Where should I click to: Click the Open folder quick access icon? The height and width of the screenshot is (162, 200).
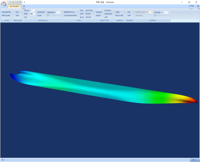click(13, 3)
